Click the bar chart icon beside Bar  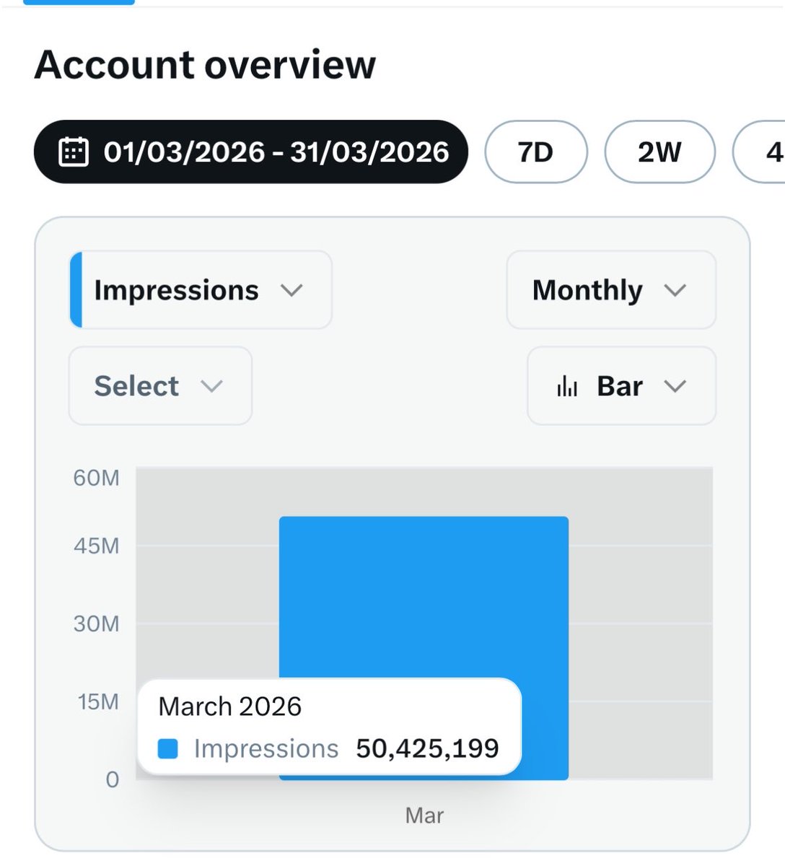pos(567,387)
